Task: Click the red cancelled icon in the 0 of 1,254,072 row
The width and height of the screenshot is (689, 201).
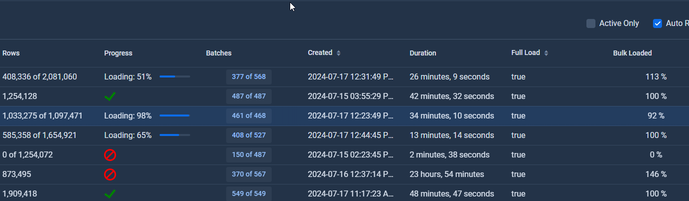Action: [x=110, y=155]
